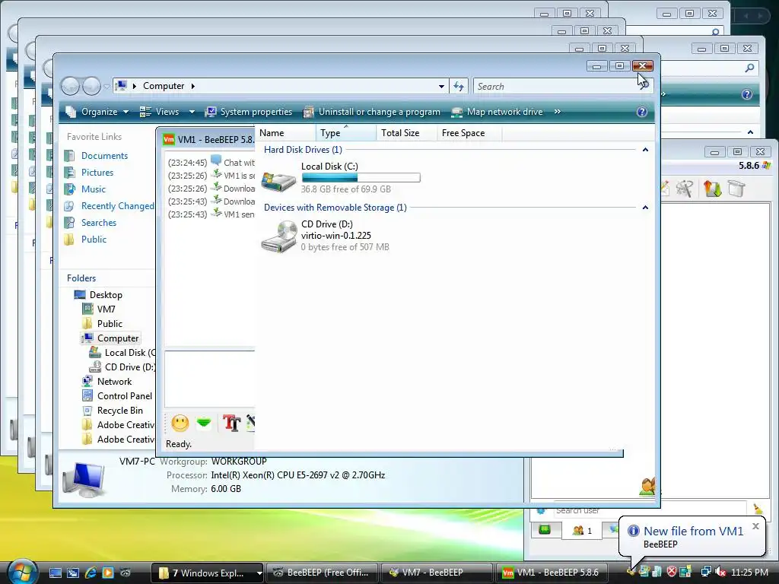Dismiss the New file from VM1 balloon
779x584 pixels.
(755, 526)
